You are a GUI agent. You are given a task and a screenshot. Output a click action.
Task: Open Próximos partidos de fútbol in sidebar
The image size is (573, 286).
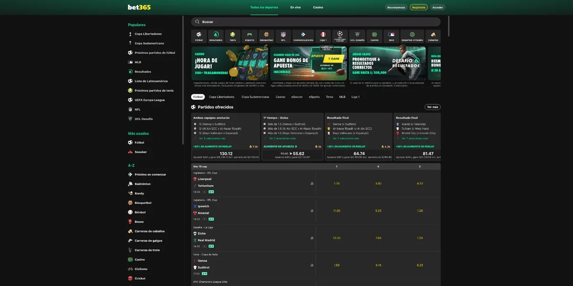(x=154, y=53)
